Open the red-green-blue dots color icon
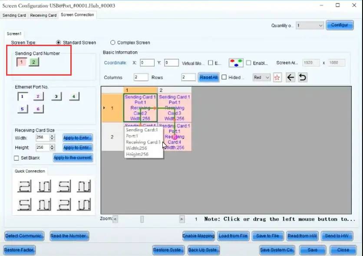This screenshot has width=363, height=256. (x=236, y=63)
